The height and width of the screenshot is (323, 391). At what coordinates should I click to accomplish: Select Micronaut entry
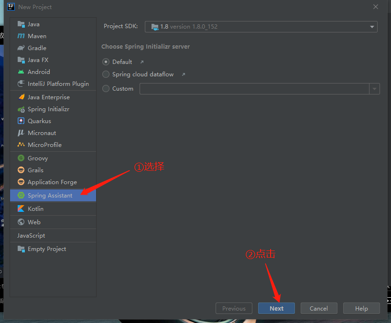point(53,133)
